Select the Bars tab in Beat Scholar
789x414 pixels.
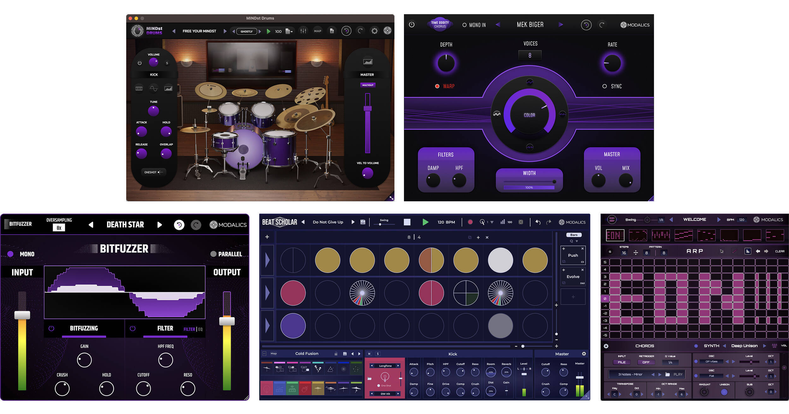(x=574, y=235)
